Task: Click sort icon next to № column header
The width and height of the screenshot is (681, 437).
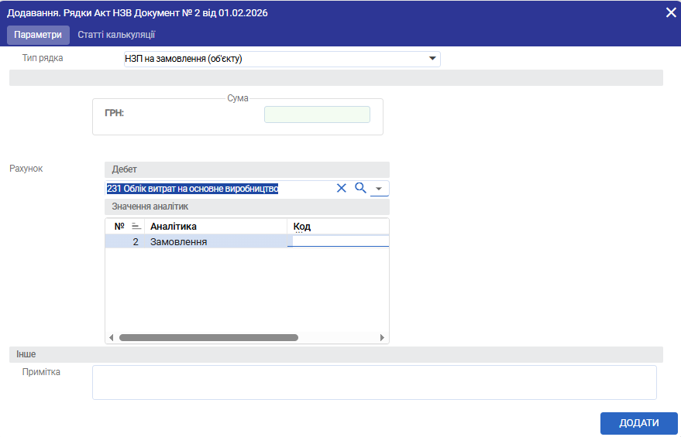Action: pos(136,226)
